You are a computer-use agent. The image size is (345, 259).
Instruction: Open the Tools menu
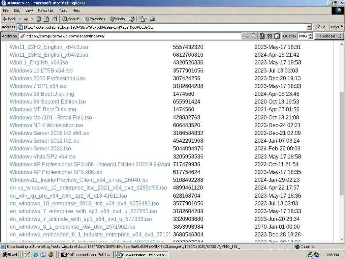[63, 10]
